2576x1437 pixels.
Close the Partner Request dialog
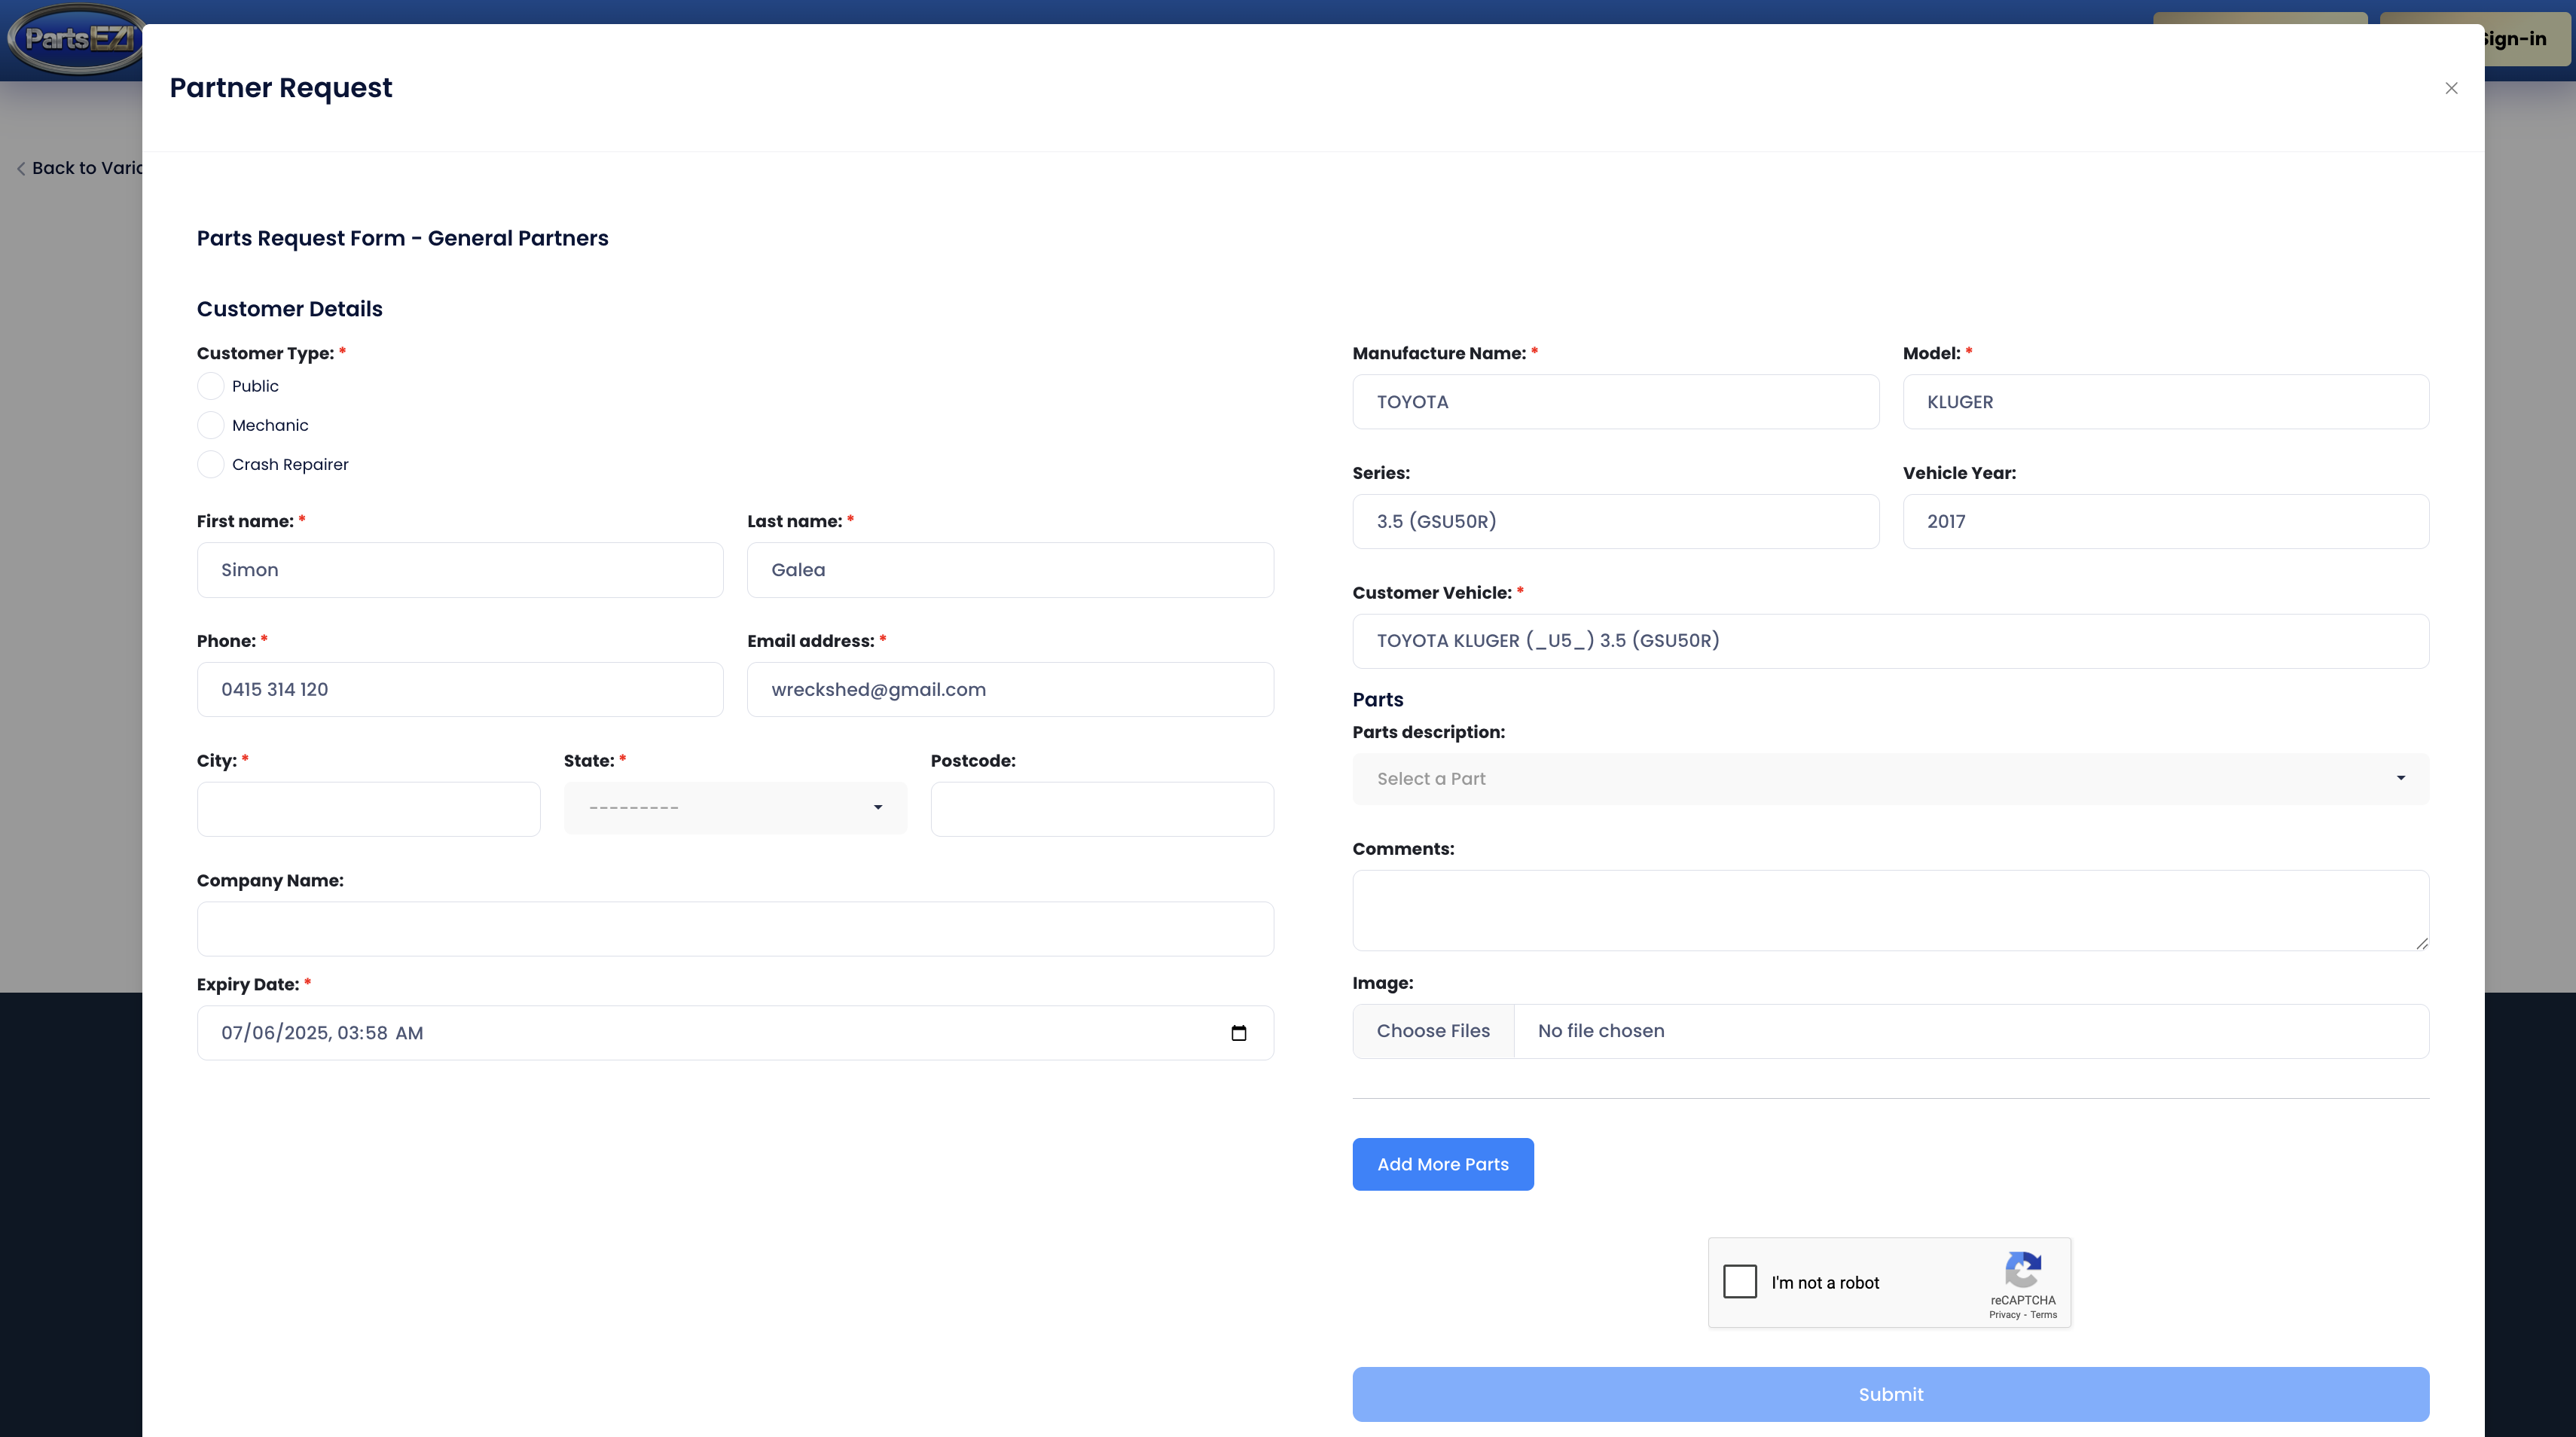pyautogui.click(x=2451, y=88)
